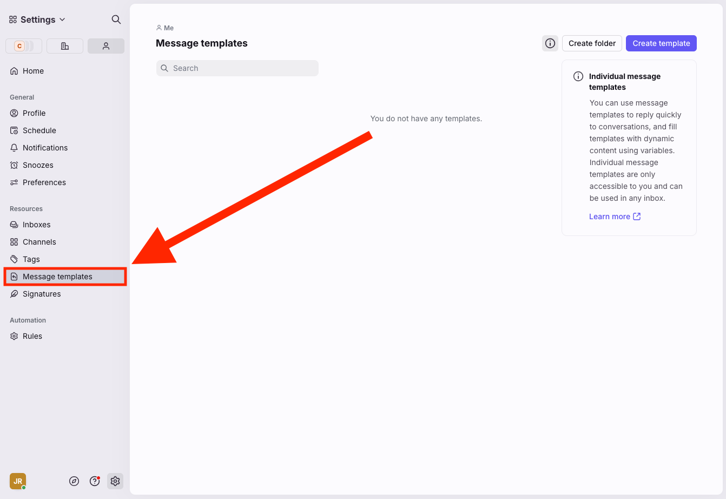Open the JR user avatar
The width and height of the screenshot is (726, 499).
18,481
